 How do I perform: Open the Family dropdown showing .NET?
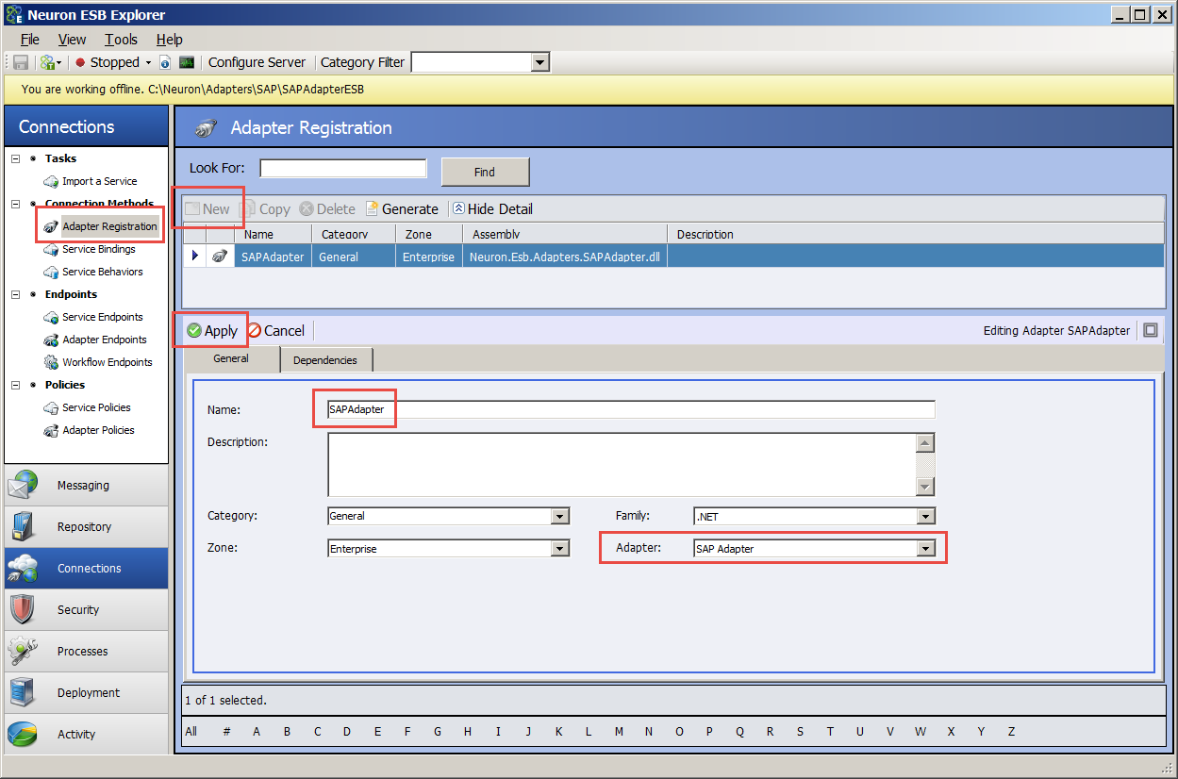point(926,516)
